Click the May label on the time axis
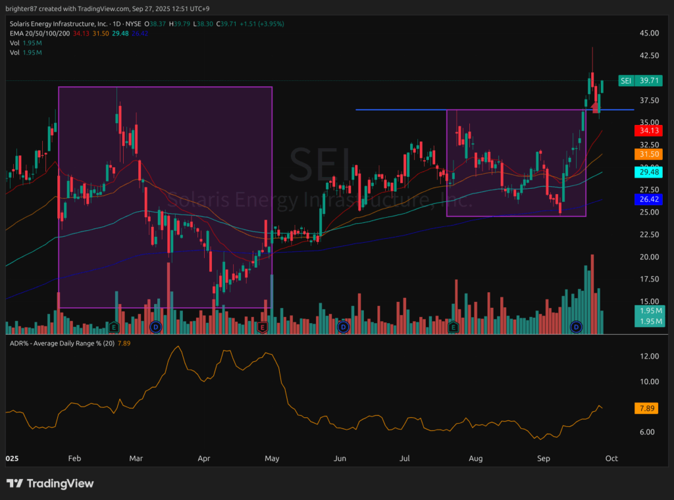Image resolution: width=674 pixels, height=500 pixels. coord(272,459)
